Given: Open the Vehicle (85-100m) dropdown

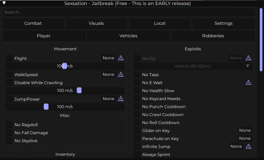Looking at the screenshot, I should coord(193,66).
